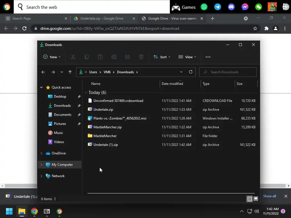
Task: Switch to large thumbnails view using status bar icon
Action: 256,199
